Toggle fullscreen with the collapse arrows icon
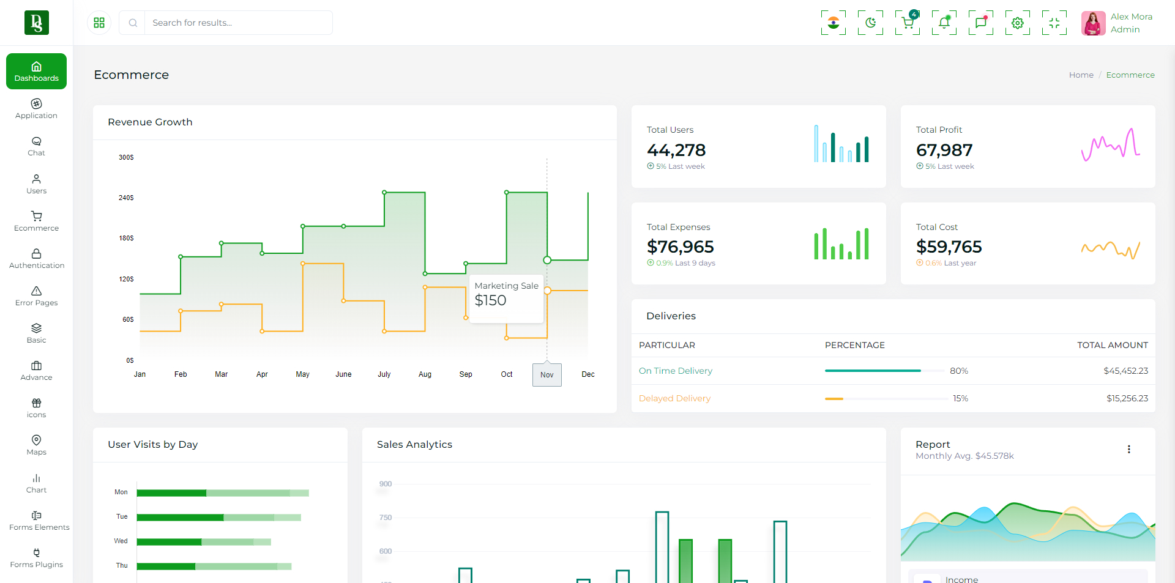 [1054, 23]
